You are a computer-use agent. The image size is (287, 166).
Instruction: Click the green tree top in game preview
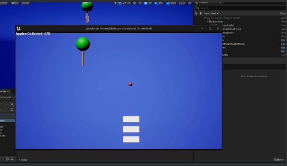click(83, 44)
